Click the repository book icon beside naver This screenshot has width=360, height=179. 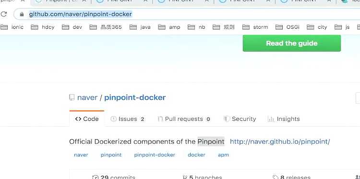tap(72, 97)
